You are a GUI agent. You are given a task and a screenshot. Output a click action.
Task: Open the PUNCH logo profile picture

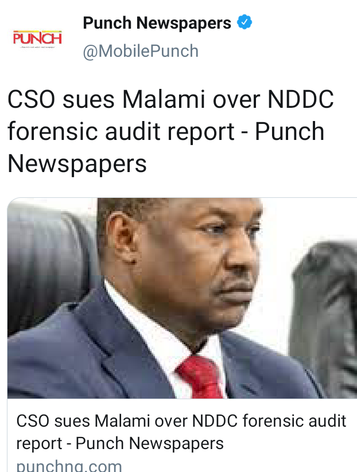click(37, 39)
